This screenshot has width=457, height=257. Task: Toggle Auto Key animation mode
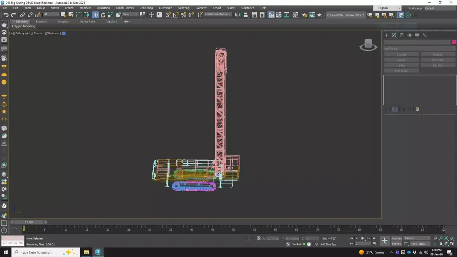pyautogui.click(x=396, y=238)
